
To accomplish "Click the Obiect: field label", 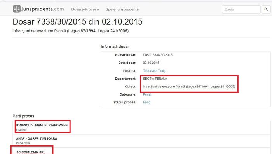I will click(131, 86).
